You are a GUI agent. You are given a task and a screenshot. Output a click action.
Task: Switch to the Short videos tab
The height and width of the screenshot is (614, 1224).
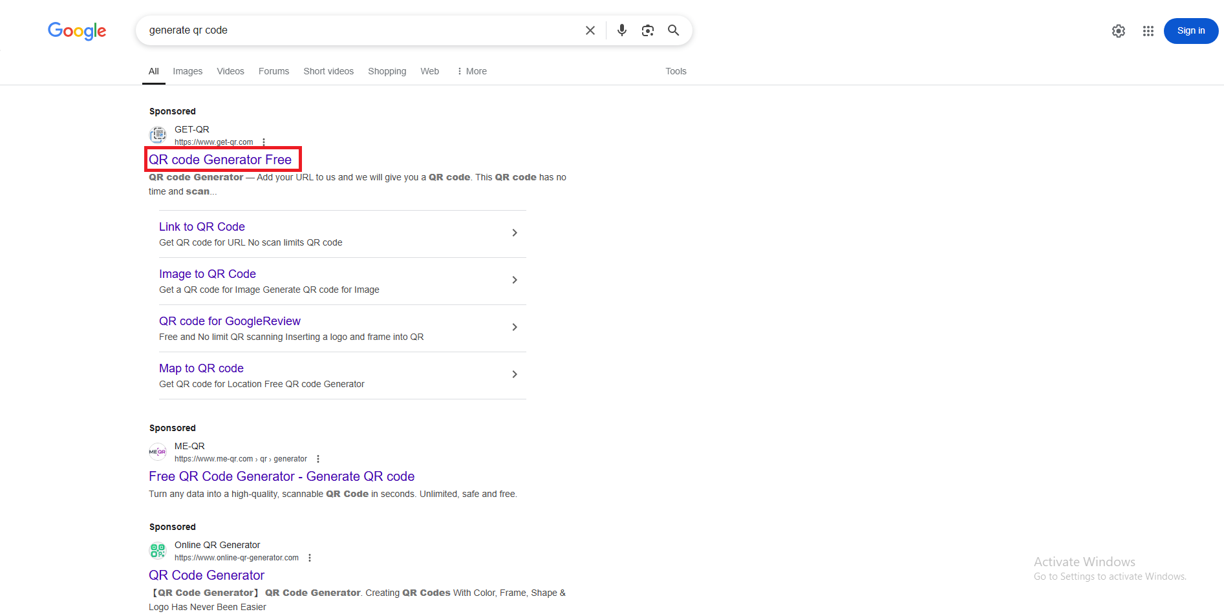pyautogui.click(x=328, y=71)
